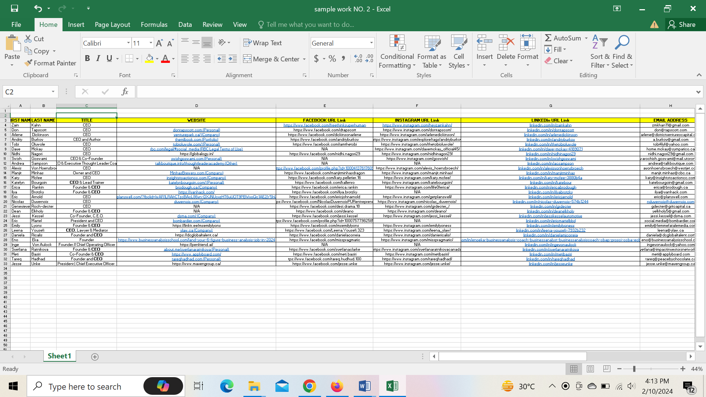Open dontapscott.com link in Website column
The height and width of the screenshot is (397, 706).
[196, 130]
